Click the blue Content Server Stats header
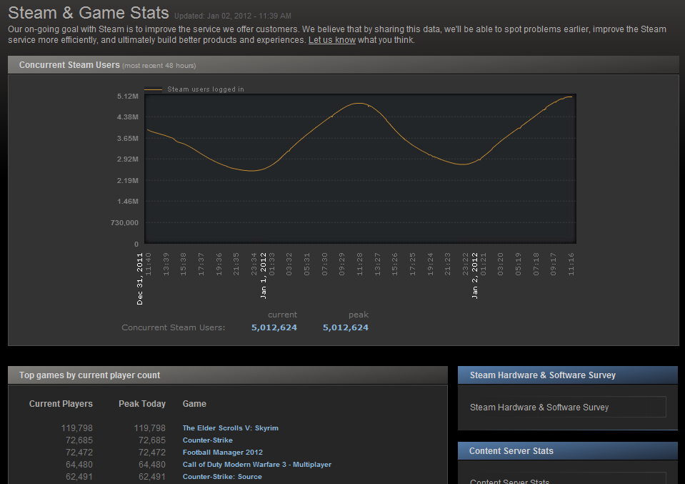Screen dimensions: 685x484 tap(567, 451)
